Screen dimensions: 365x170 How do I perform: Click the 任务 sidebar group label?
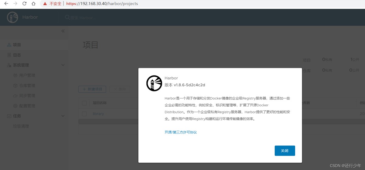coord(17,116)
